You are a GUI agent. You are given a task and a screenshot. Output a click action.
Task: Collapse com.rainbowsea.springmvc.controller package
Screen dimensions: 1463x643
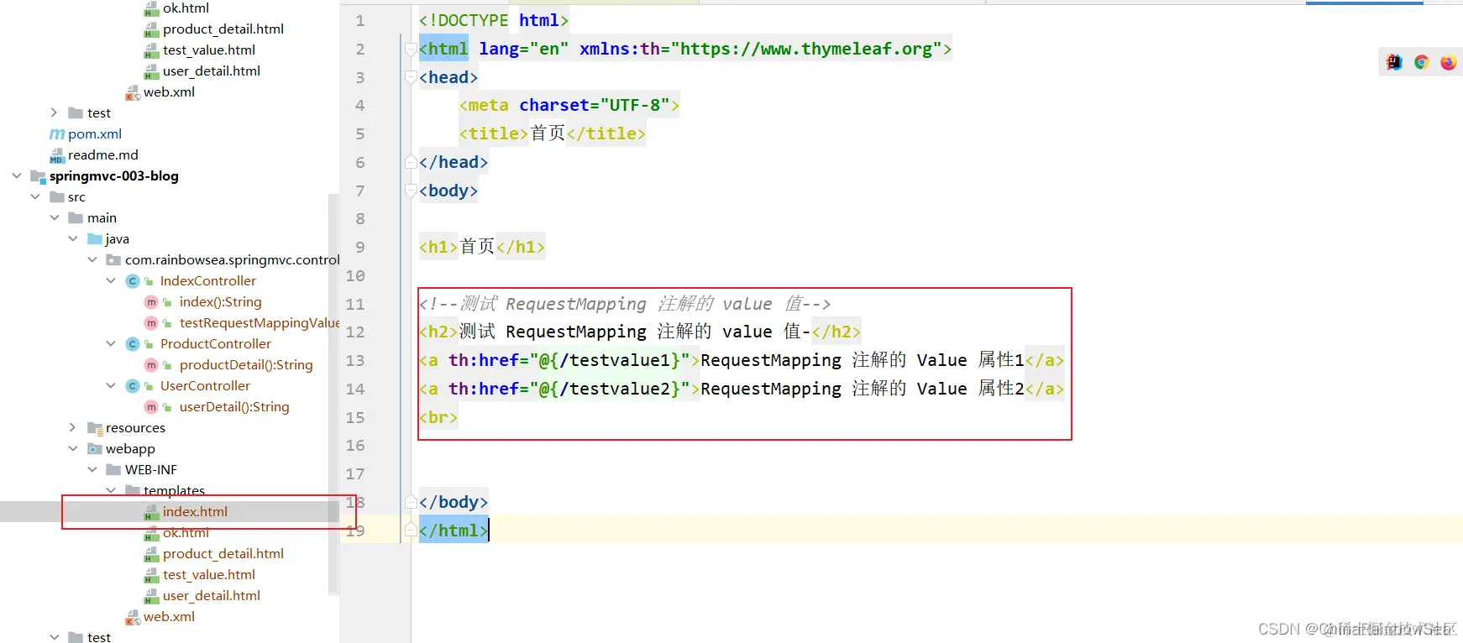tap(92, 259)
